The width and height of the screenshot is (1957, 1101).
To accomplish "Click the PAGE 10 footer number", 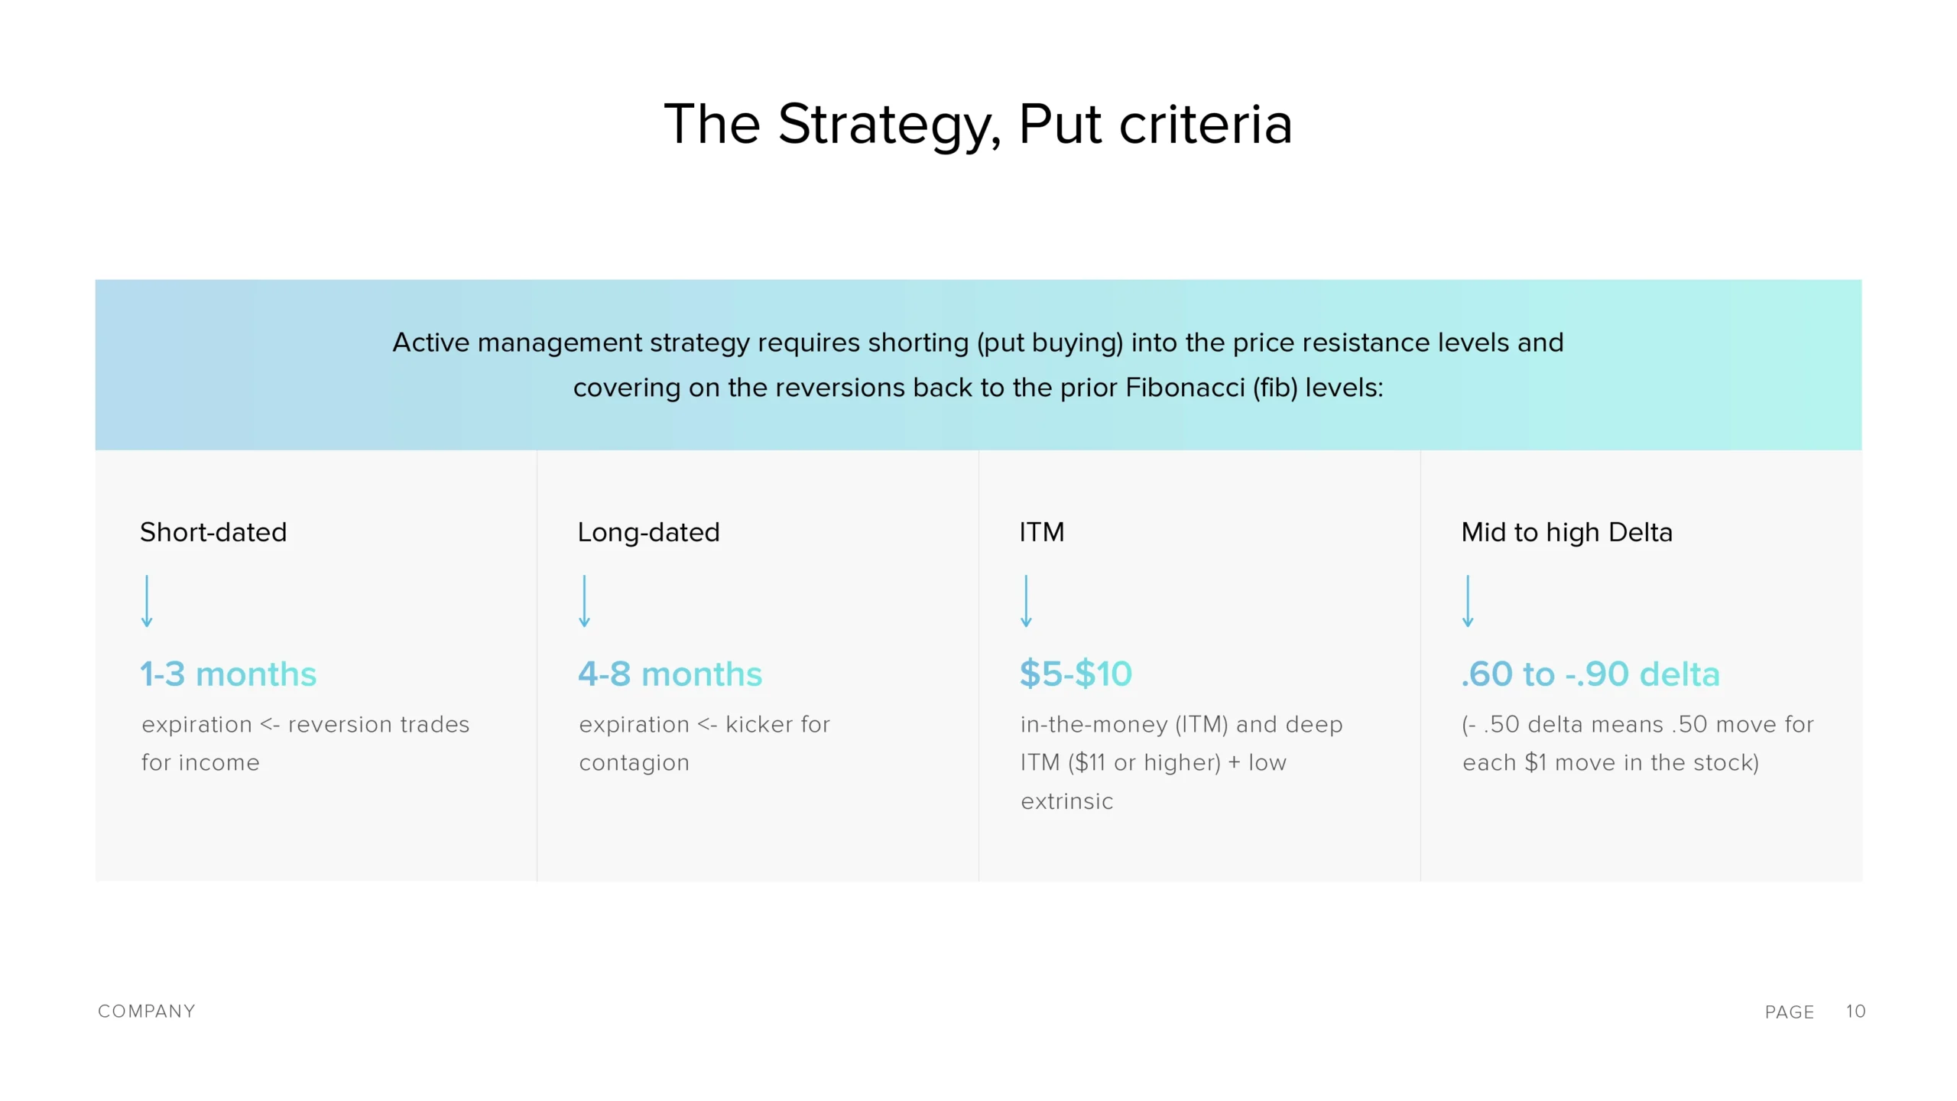I will point(1855,1011).
